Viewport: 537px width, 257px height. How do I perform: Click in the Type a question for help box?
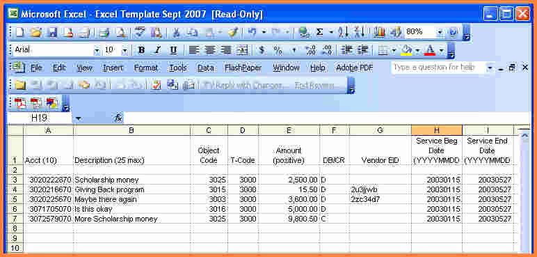tap(438, 68)
